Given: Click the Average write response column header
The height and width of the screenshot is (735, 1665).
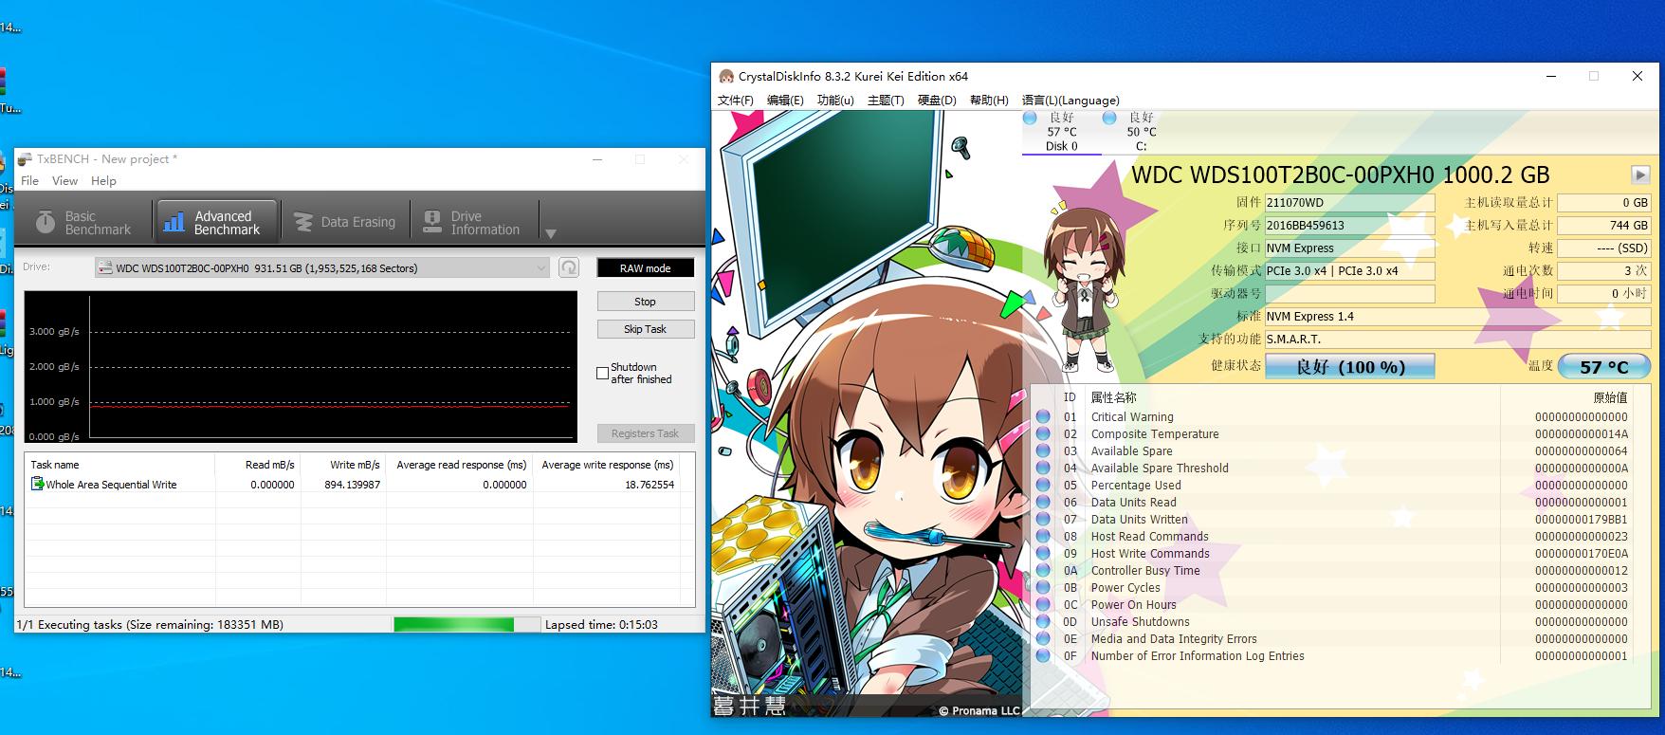Looking at the screenshot, I should click(605, 465).
